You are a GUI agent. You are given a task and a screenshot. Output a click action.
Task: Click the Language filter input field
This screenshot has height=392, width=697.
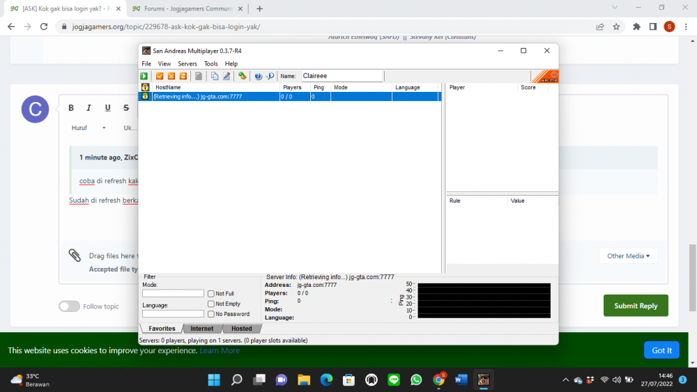click(173, 314)
